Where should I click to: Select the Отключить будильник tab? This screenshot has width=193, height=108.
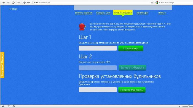coord(123,13)
